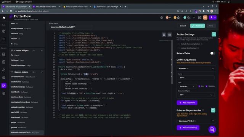The width and height of the screenshot is (244, 137).
Task: Open Chrome tab search dropdown
Action: click(204, 7)
